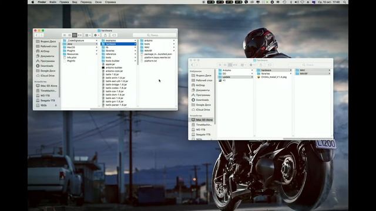Expand update folder chevron in right window
This screenshot has width=376, height=211.
(252, 77)
